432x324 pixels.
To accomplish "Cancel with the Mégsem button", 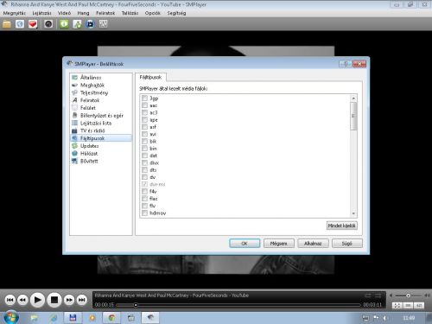I will (x=279, y=244).
